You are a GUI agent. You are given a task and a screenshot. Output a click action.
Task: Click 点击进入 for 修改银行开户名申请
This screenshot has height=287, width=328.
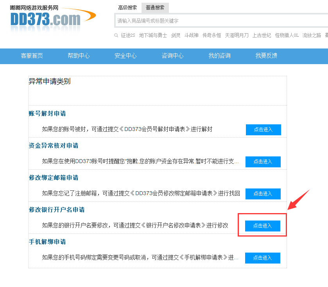[263, 226]
